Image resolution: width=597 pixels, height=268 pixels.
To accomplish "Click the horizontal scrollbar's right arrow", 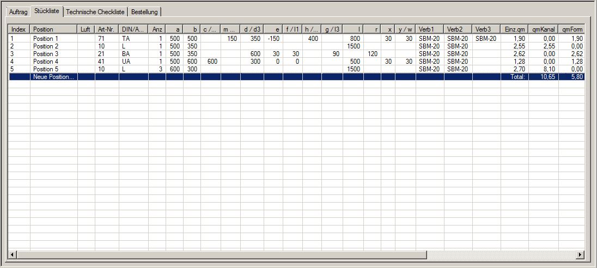I will point(580,254).
